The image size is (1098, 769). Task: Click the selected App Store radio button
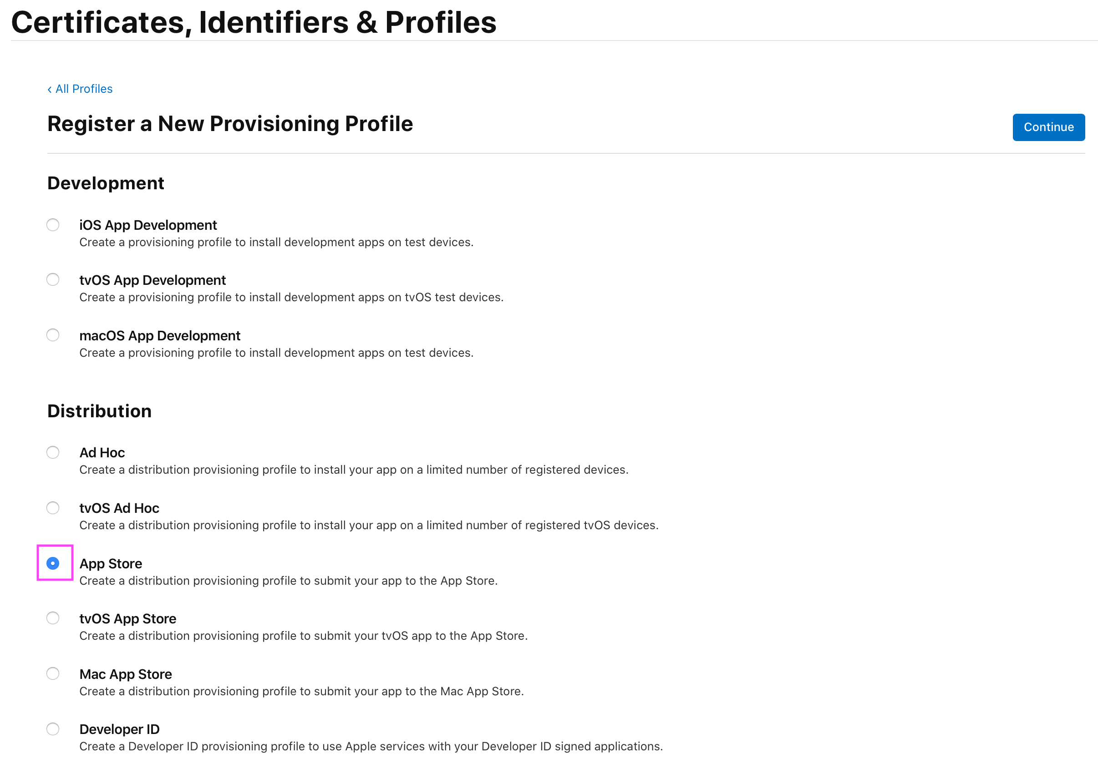53,563
